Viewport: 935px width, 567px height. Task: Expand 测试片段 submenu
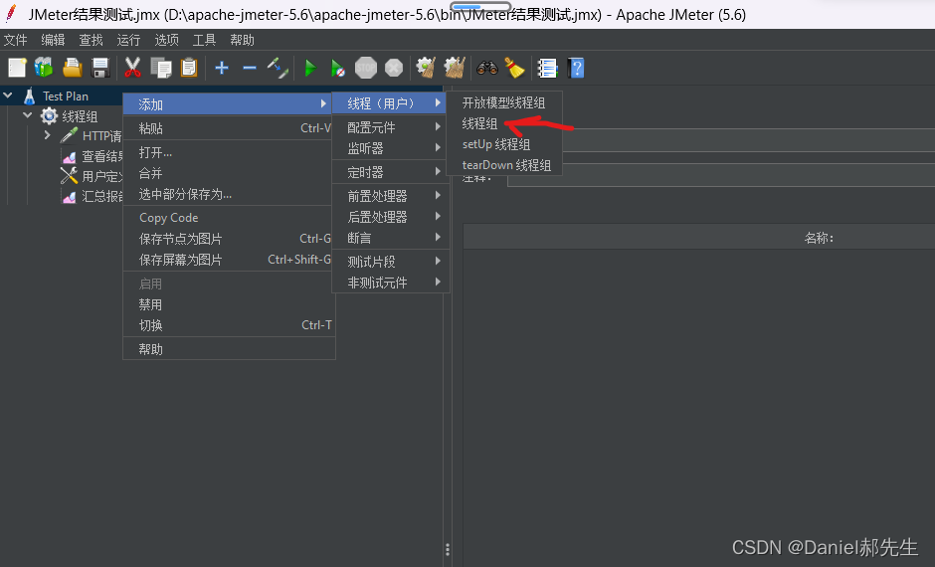[391, 262]
